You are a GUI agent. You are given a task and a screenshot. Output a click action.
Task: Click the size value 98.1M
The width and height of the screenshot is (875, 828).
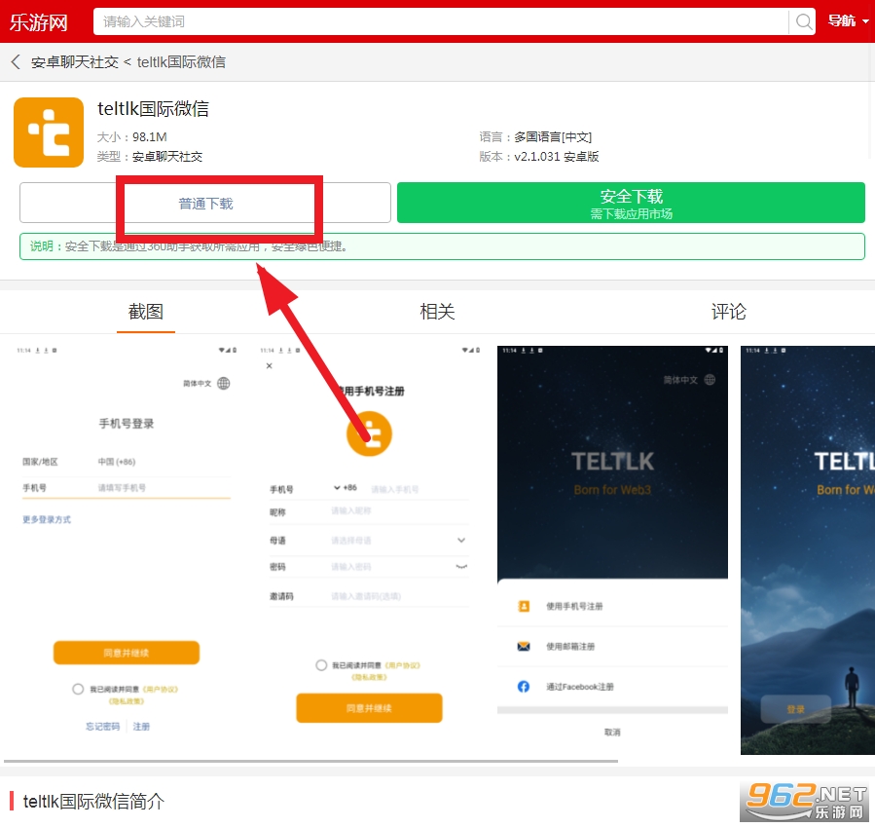pyautogui.click(x=150, y=137)
